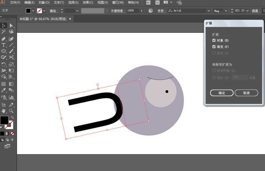The image size is (265, 171).
Task: Select the Type tool
Action: coord(3,45)
